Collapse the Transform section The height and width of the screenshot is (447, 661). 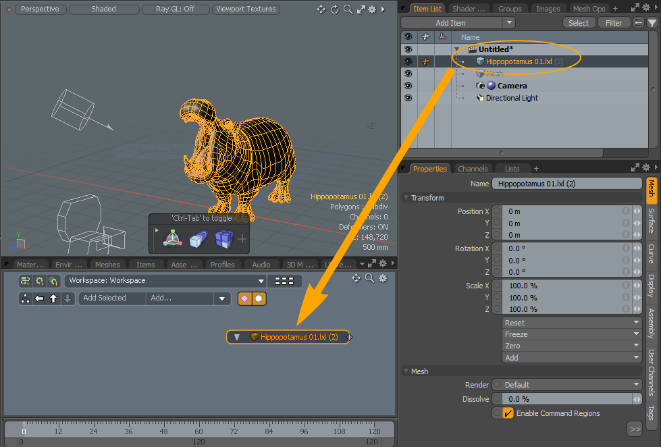(x=406, y=198)
